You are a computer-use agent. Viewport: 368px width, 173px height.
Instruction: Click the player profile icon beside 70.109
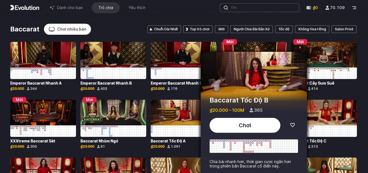(328, 8)
